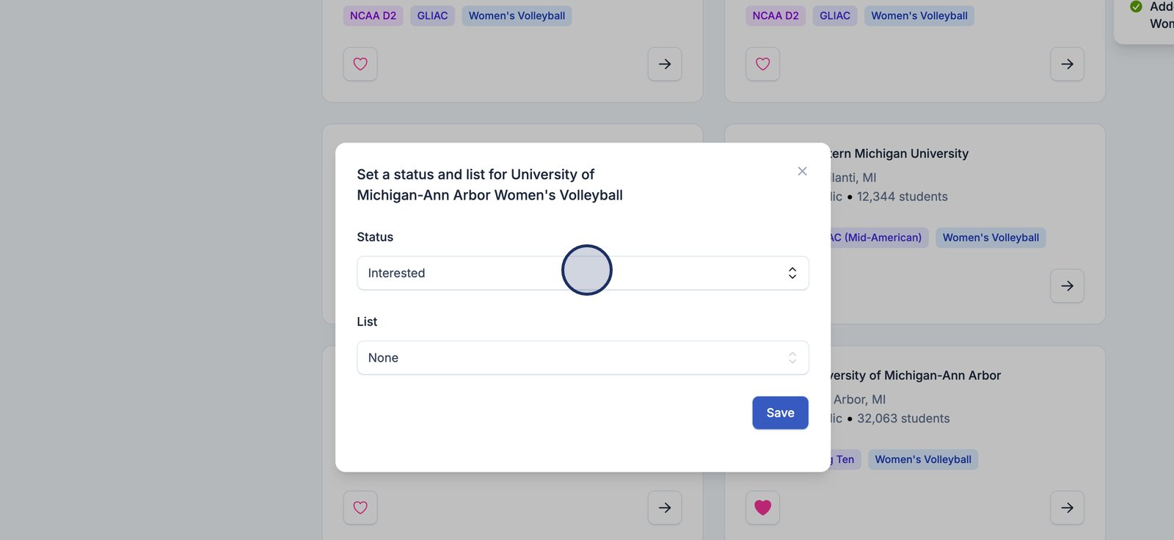
Task: Click the up-down chevron in the Status field
Action: (x=792, y=273)
